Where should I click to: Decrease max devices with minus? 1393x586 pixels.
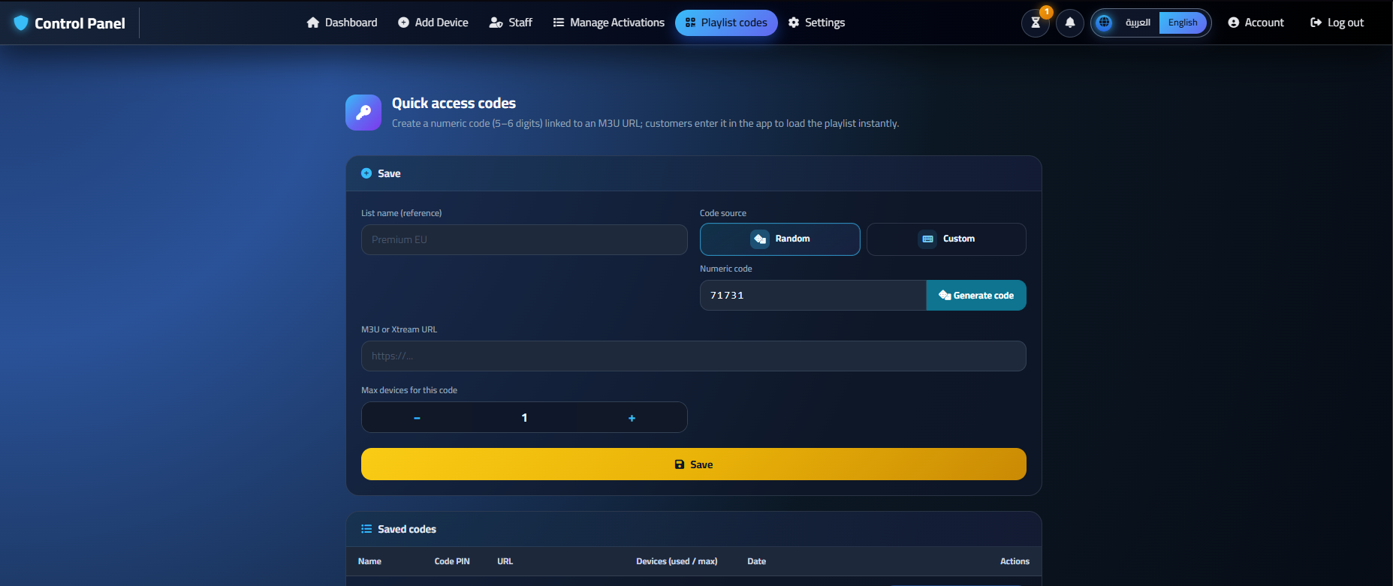pos(417,418)
